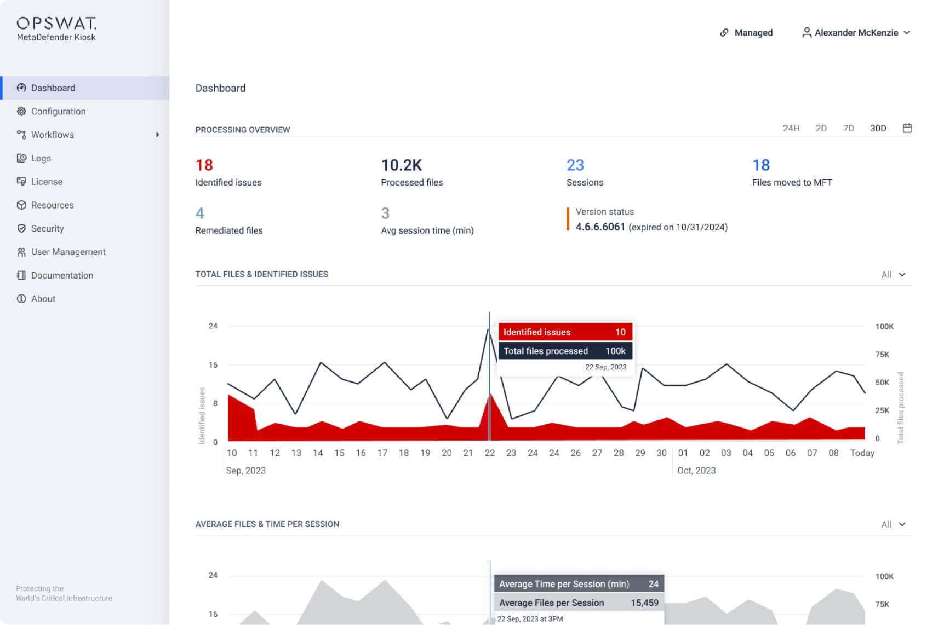Select the Logs sidebar icon
This screenshot has width=938, height=625.
coord(21,158)
